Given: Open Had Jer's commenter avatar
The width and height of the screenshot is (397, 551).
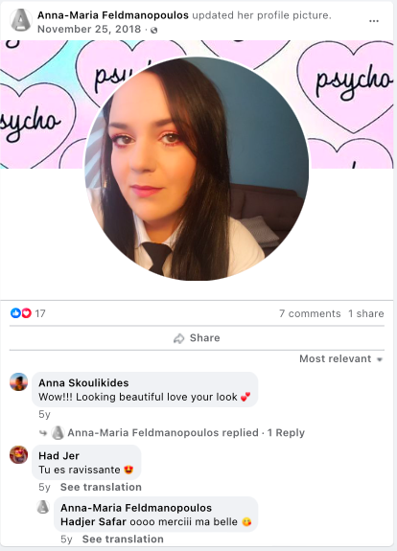Looking at the screenshot, I should click(18, 455).
